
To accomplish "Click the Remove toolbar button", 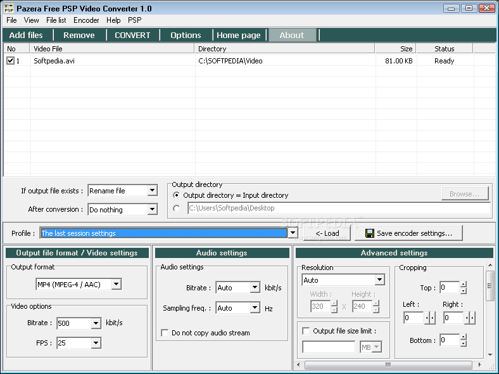I will tap(79, 35).
